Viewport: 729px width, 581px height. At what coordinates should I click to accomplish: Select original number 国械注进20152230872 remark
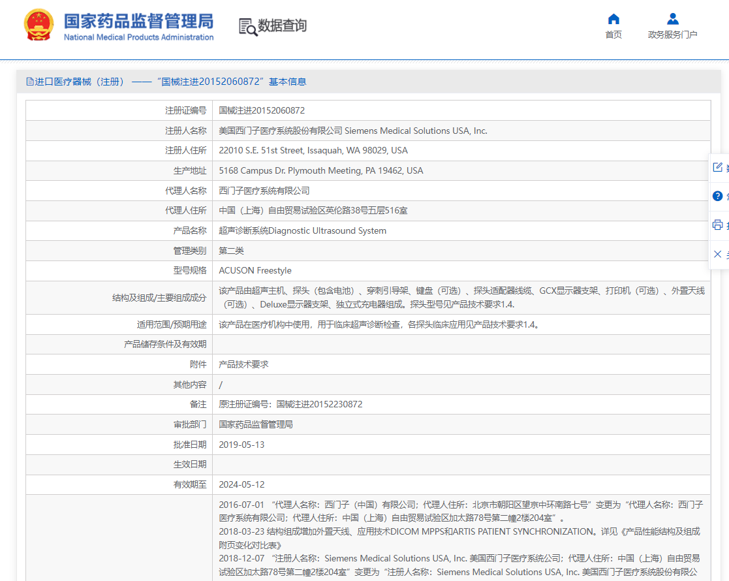coord(290,405)
